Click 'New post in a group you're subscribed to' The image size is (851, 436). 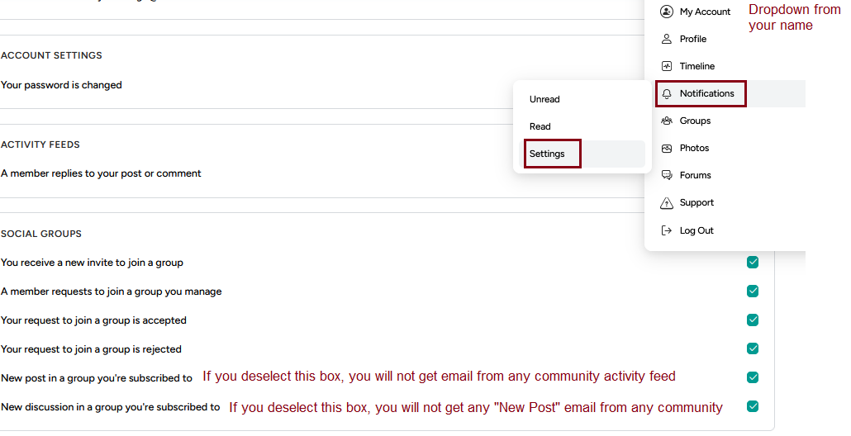tap(97, 378)
